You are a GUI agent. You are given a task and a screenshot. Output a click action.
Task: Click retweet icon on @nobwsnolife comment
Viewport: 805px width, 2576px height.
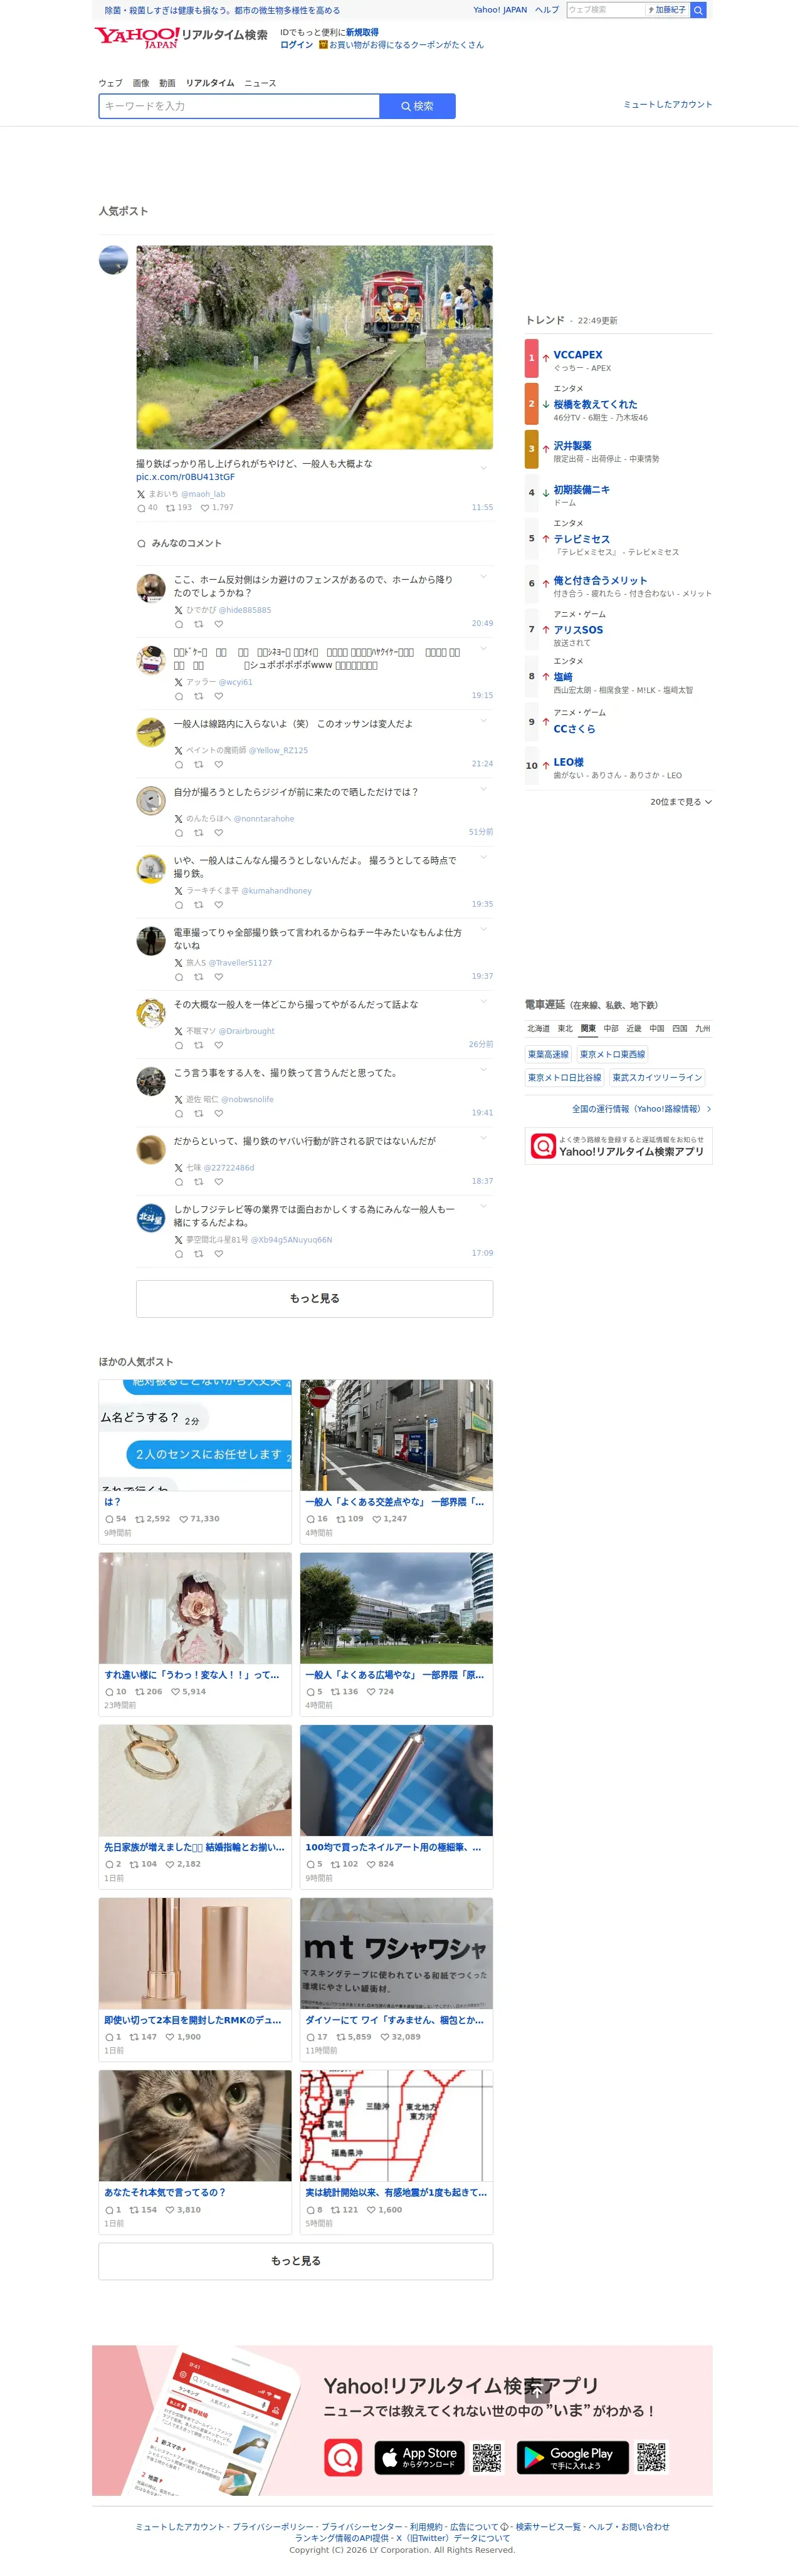198,1113
